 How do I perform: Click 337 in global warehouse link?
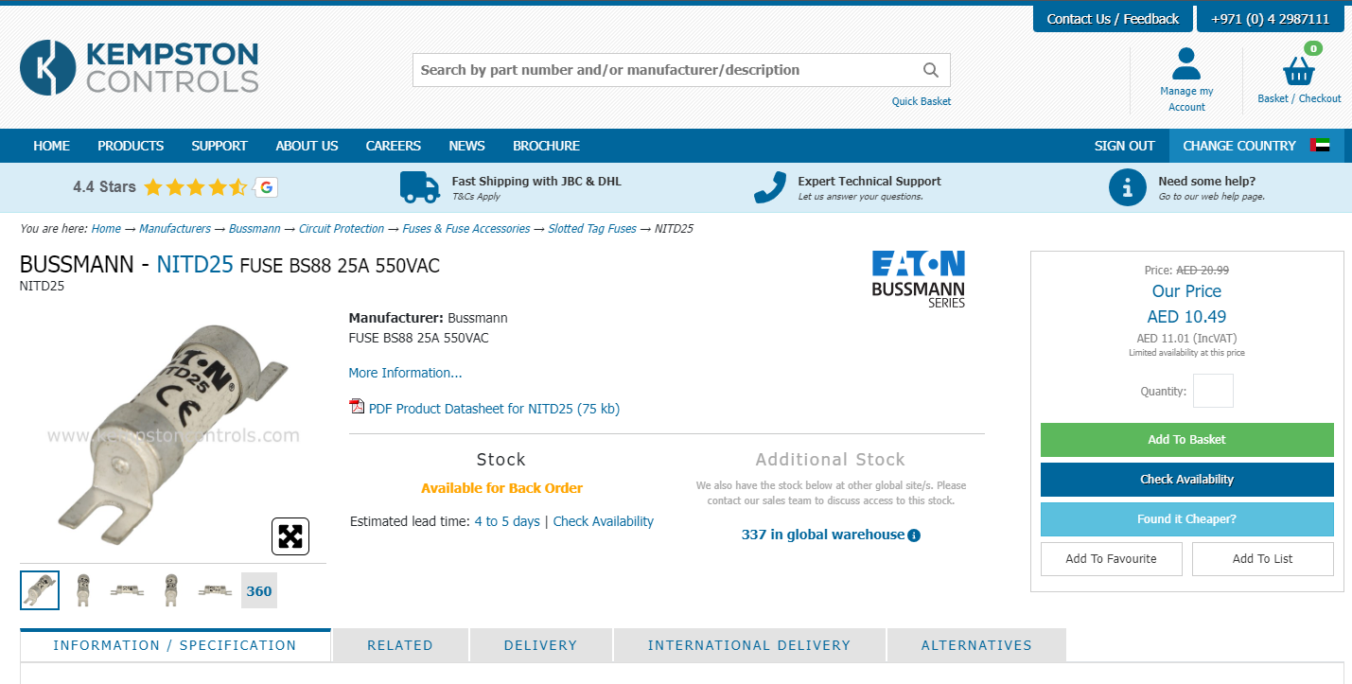[x=823, y=535]
